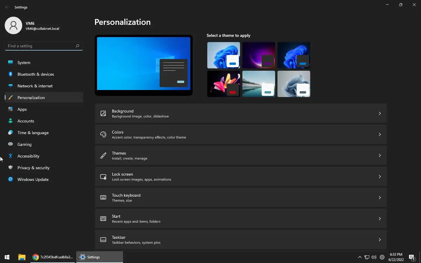Image resolution: width=421 pixels, height=263 pixels.
Task: Open Privacy & security page
Action: [x=44, y=167]
